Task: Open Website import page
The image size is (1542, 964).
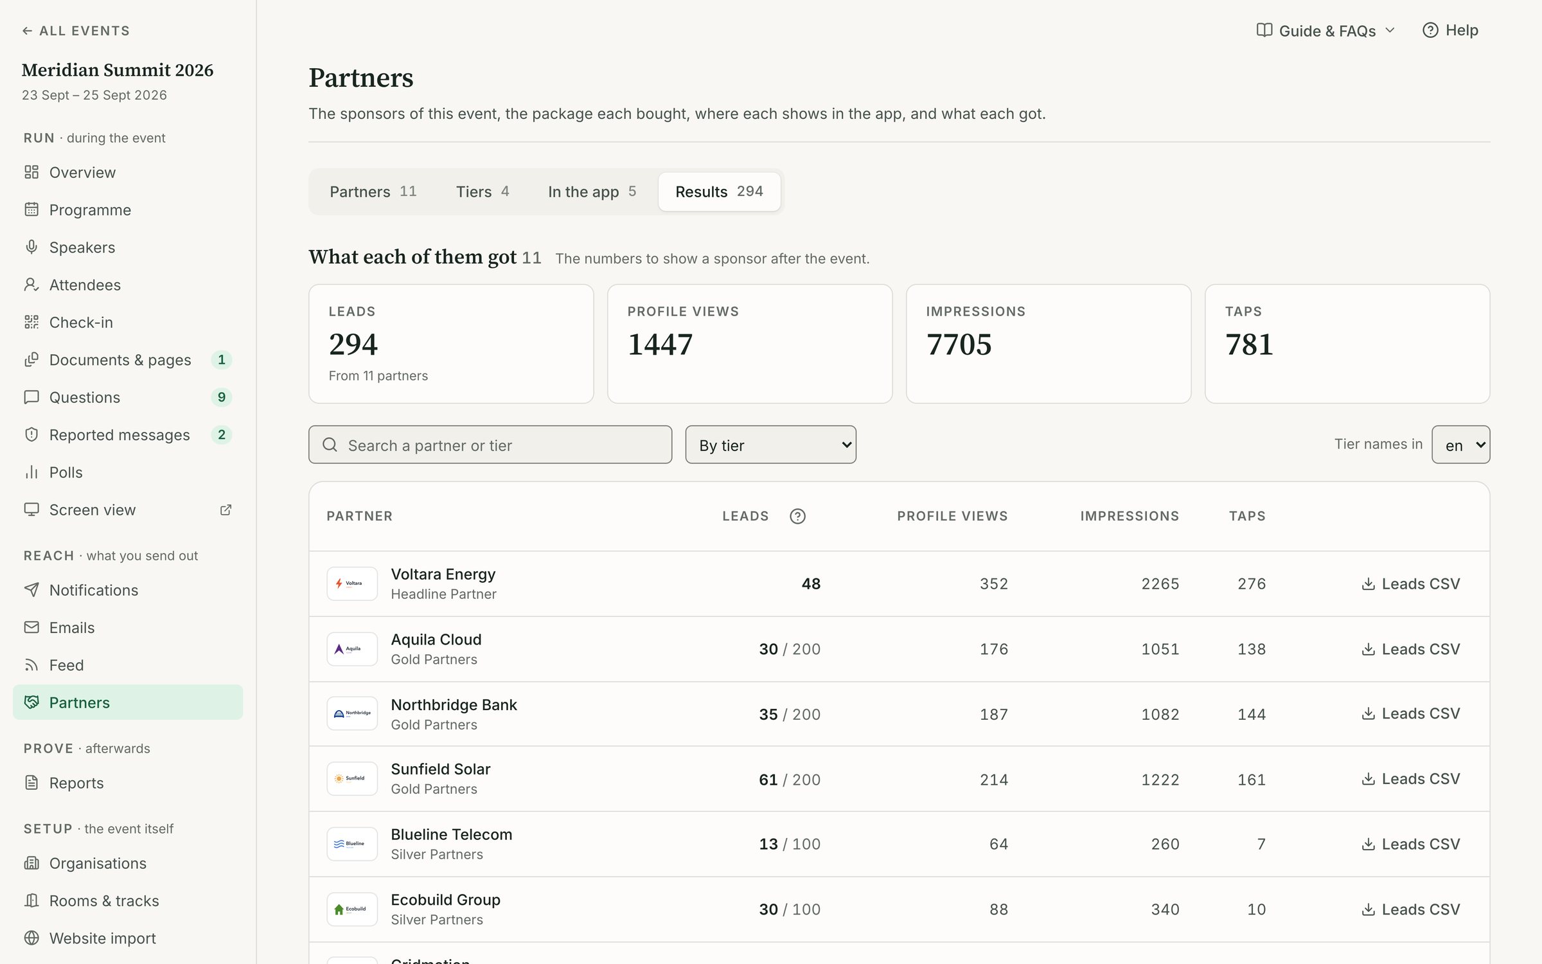Action: click(x=128, y=938)
